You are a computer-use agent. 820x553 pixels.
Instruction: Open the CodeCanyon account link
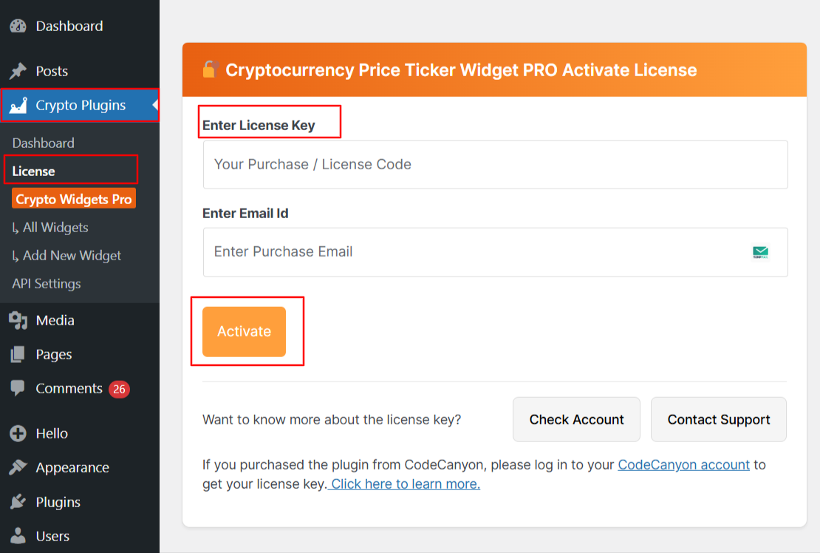point(683,465)
